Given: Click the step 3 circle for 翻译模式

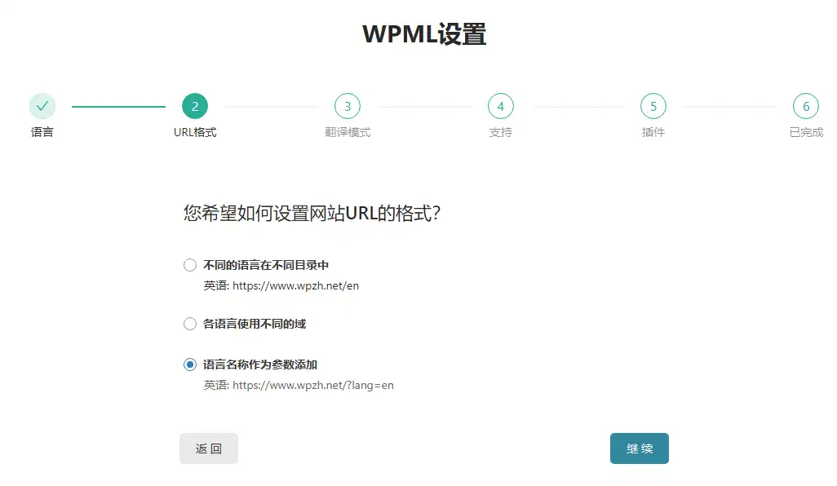Looking at the screenshot, I should [348, 105].
